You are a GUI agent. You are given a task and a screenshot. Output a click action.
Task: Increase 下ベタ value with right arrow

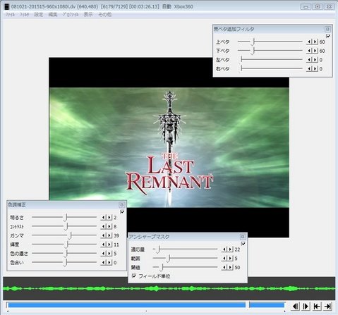tap(315, 51)
